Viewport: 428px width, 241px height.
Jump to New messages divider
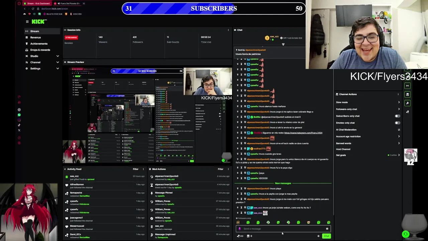click(283, 183)
